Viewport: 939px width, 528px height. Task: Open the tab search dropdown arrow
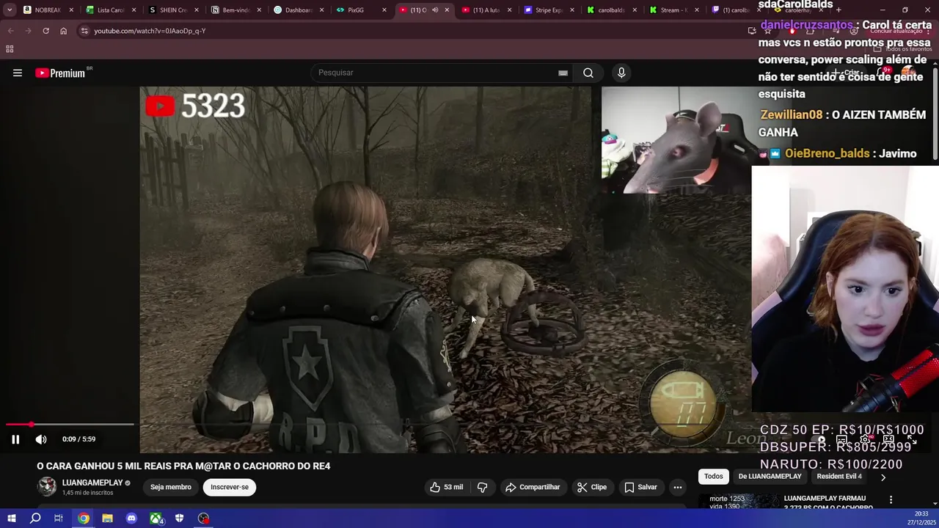pos(10,10)
